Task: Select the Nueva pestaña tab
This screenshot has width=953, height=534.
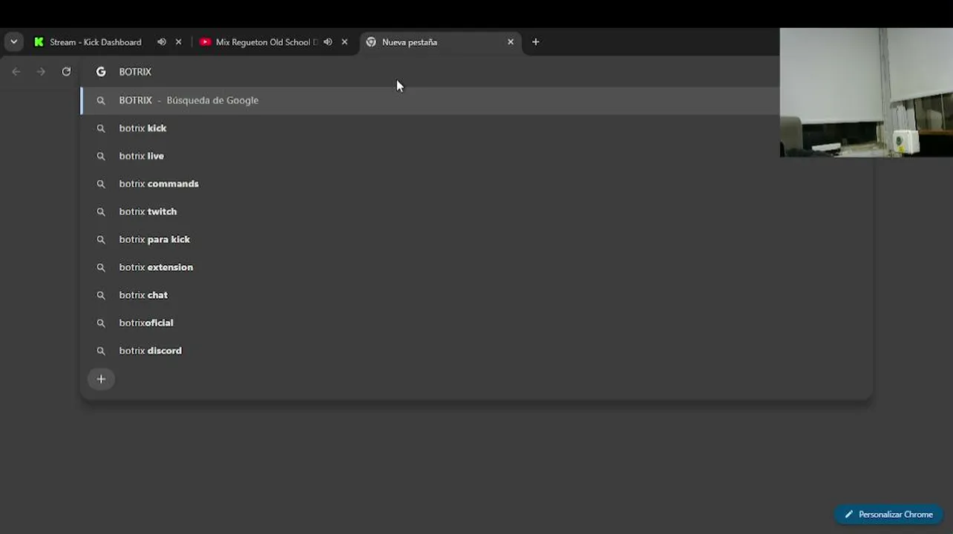Action: pos(441,42)
